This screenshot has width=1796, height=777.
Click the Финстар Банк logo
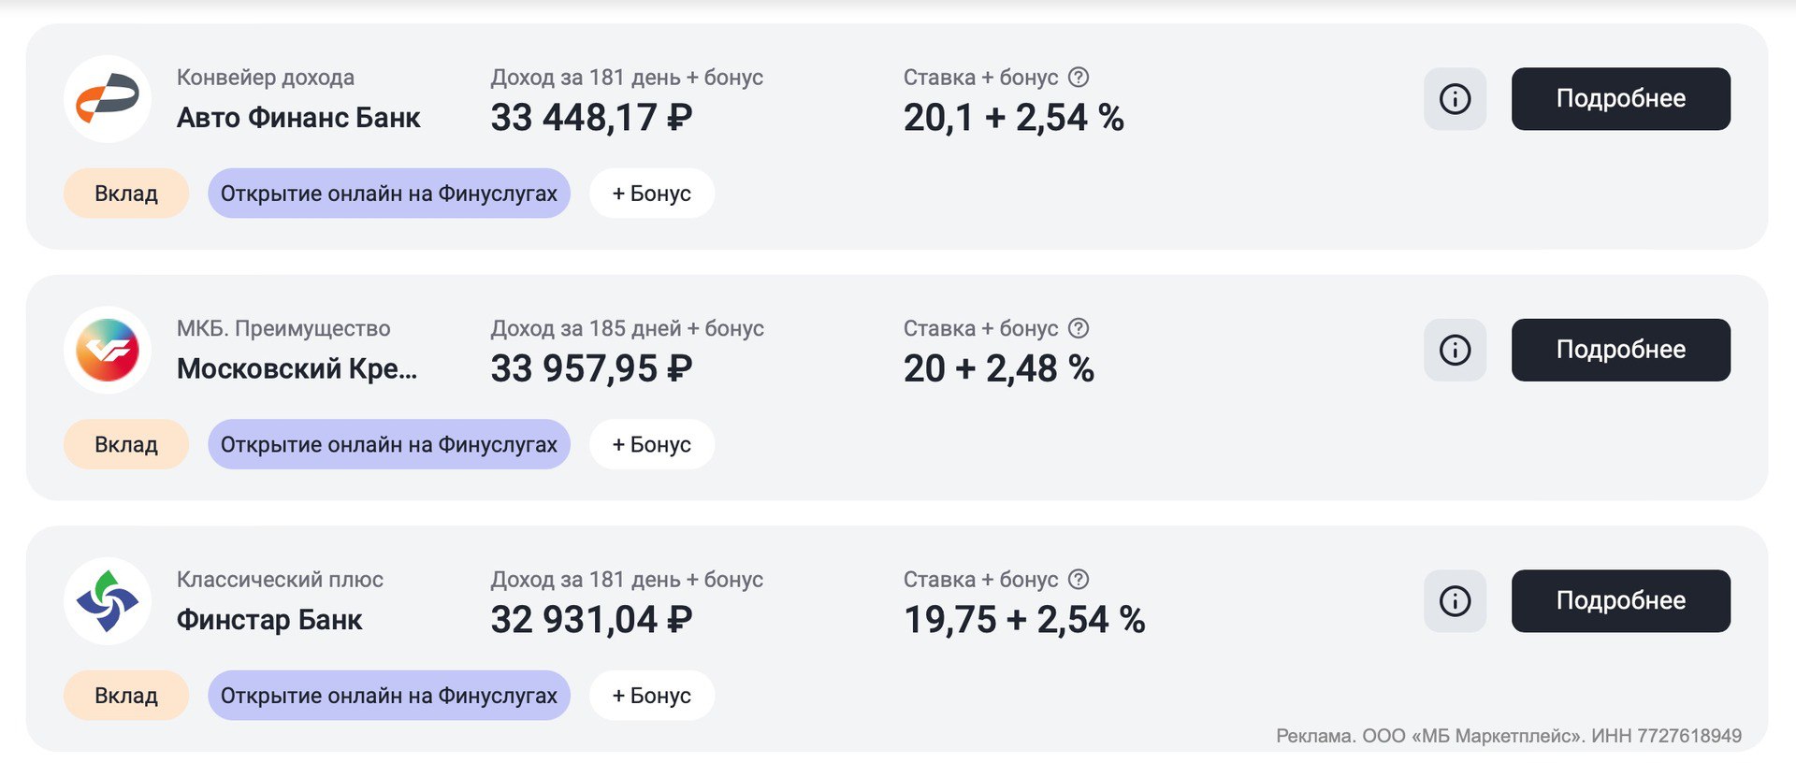point(108,601)
